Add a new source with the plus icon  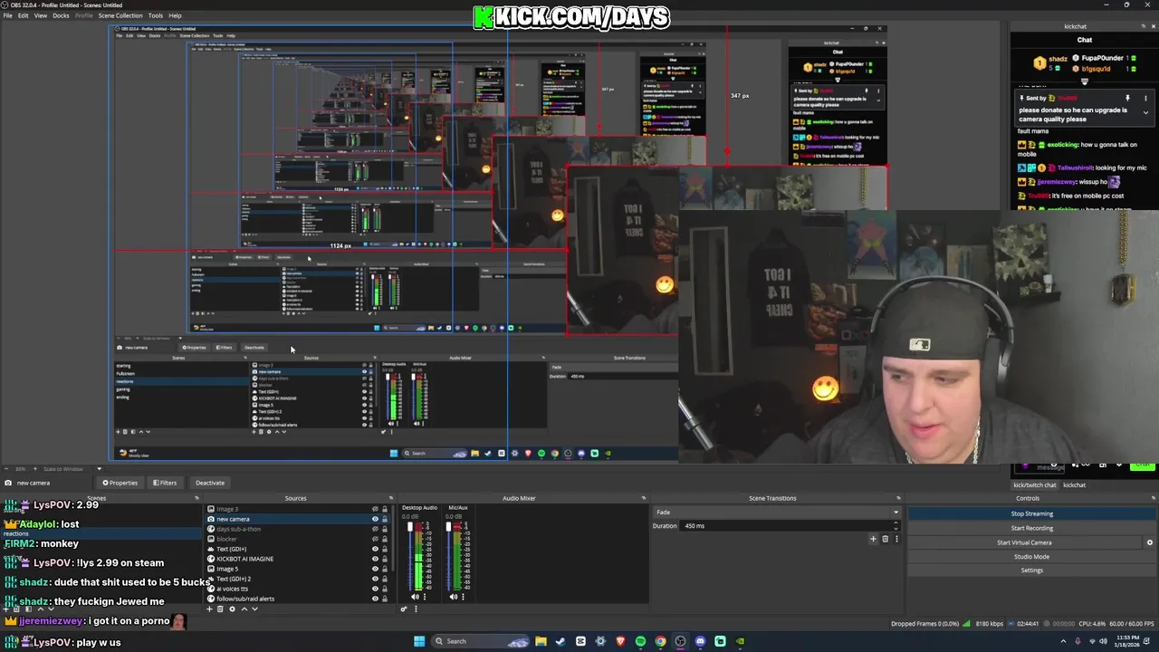(209, 609)
